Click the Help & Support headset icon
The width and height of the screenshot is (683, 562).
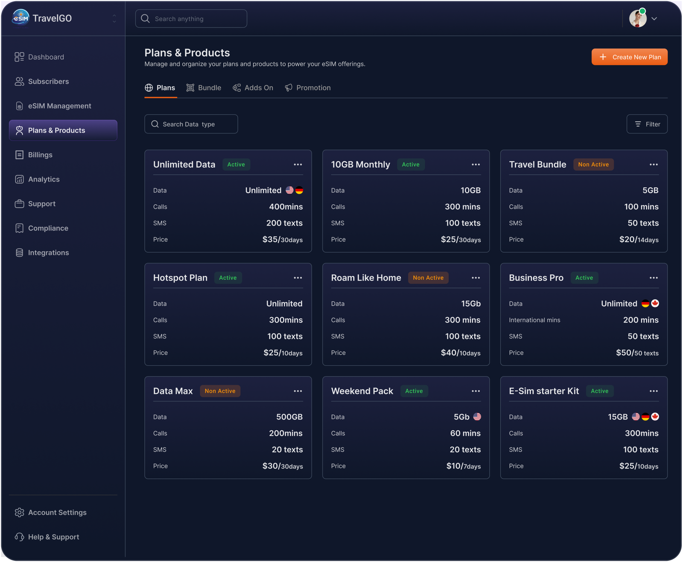19,537
